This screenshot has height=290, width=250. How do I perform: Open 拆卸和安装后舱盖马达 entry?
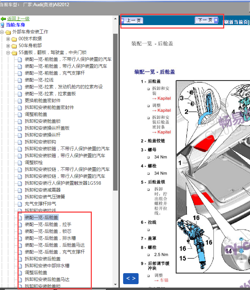(47, 279)
